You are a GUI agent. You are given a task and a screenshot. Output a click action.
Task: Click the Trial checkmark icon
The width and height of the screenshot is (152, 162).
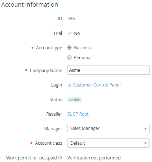coord(69,33)
